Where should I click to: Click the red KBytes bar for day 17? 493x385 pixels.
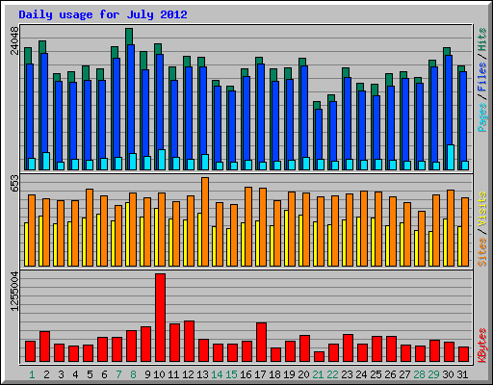point(261,343)
